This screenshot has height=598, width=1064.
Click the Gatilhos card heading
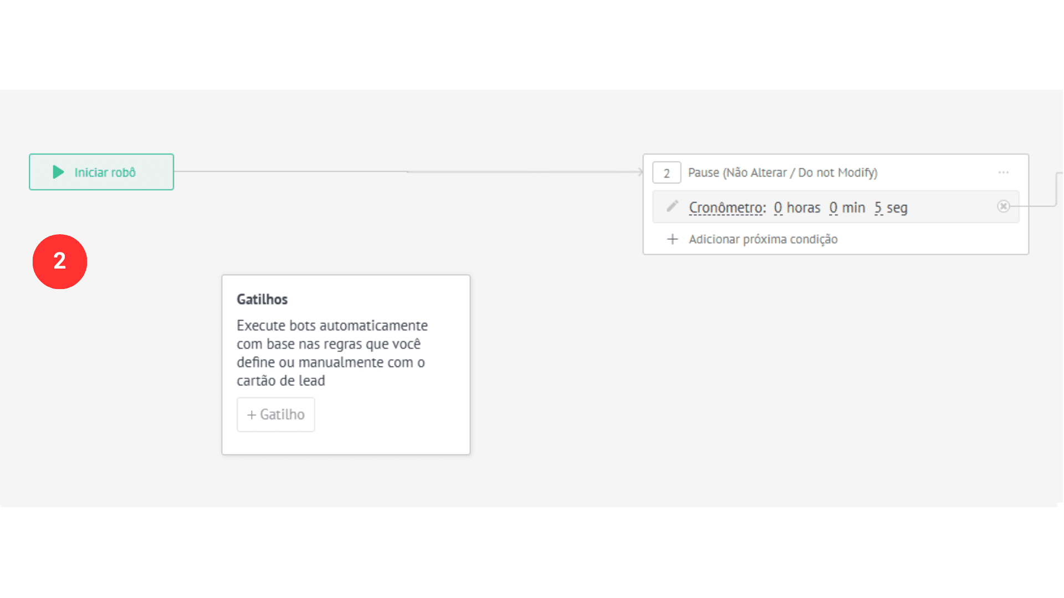pos(262,300)
